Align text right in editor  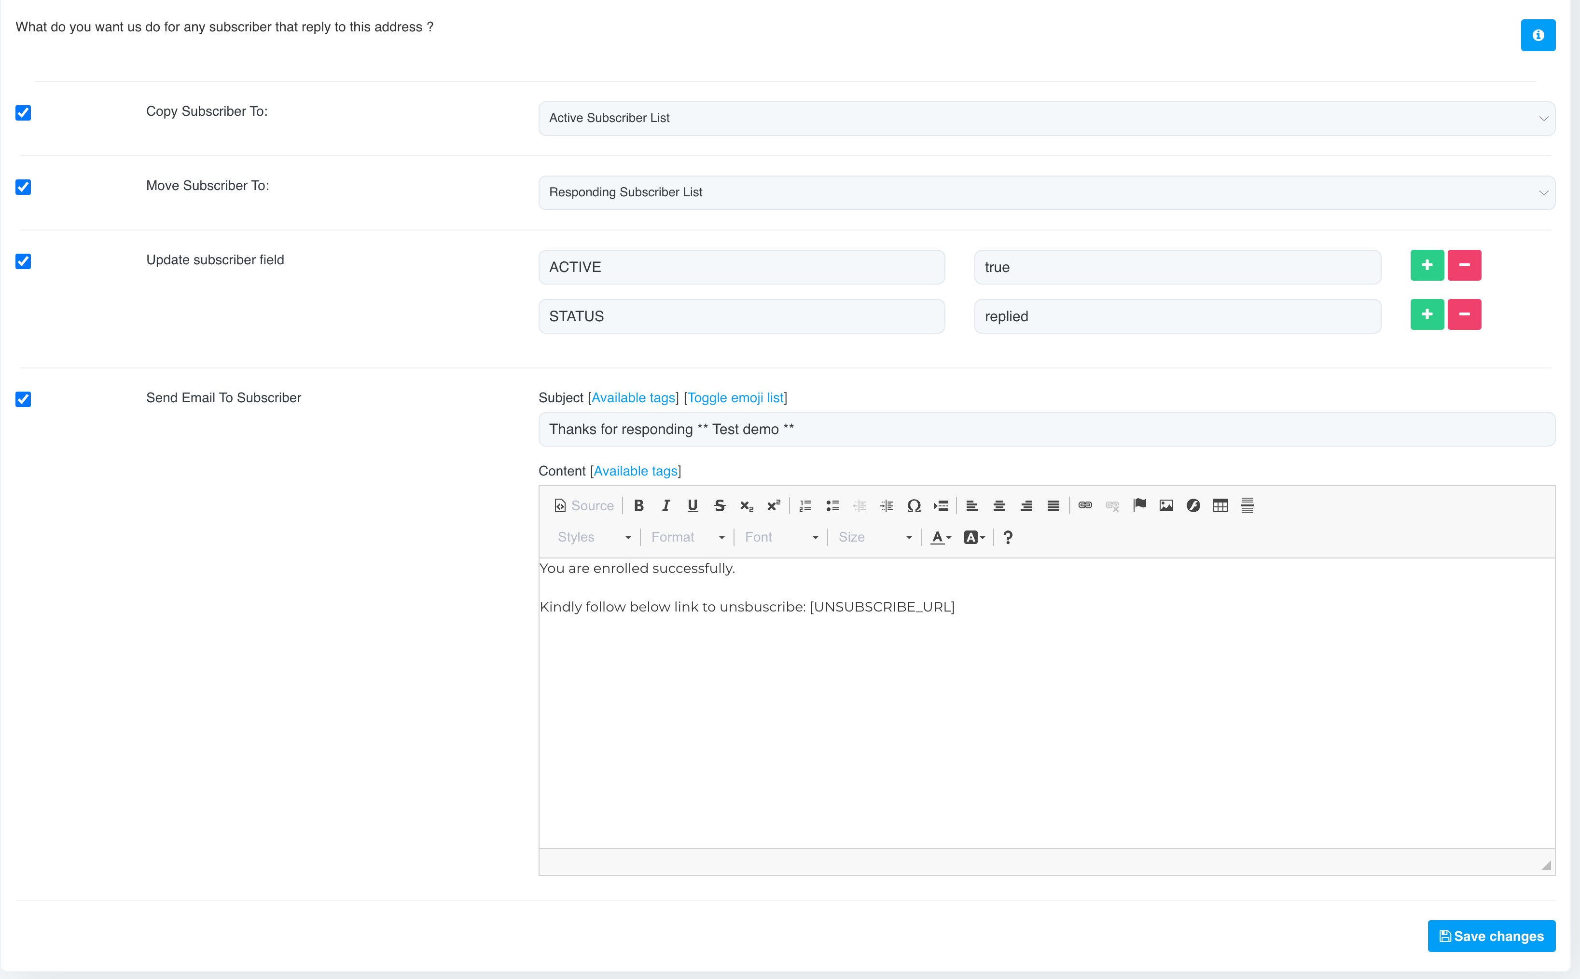[x=1026, y=506]
